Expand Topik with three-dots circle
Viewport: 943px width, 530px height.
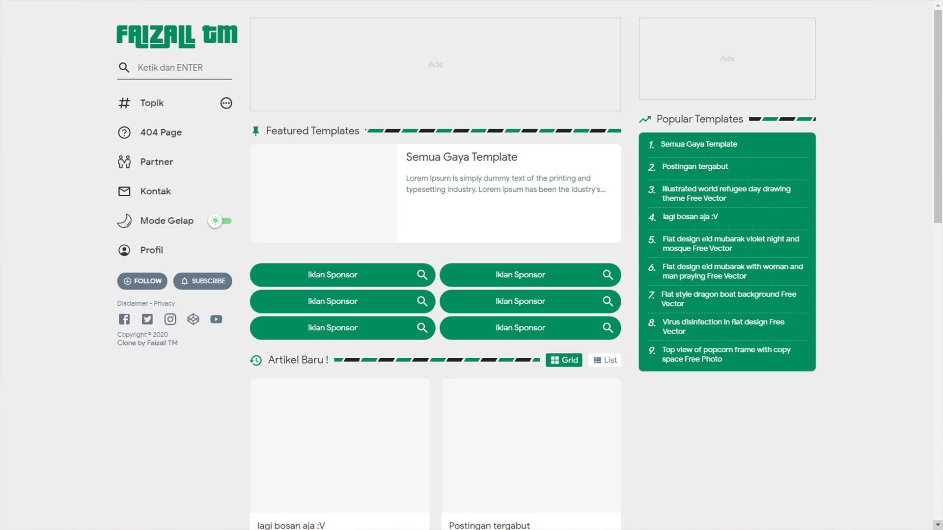(226, 103)
